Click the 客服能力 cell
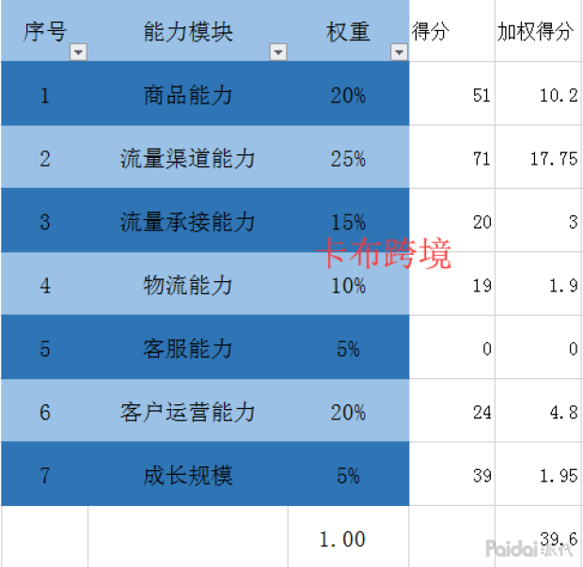Screen dimensions: 583x567 (x=188, y=349)
